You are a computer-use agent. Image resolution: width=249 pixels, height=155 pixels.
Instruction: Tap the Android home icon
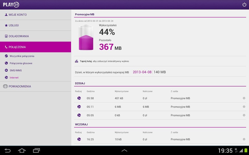tap(22, 150)
